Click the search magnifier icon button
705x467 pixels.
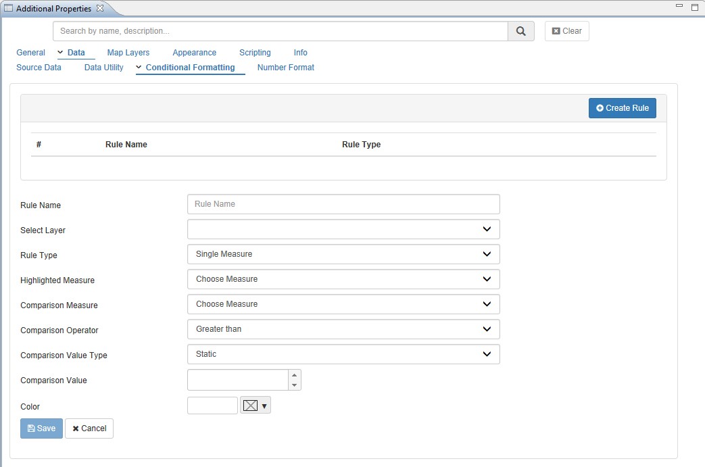520,31
